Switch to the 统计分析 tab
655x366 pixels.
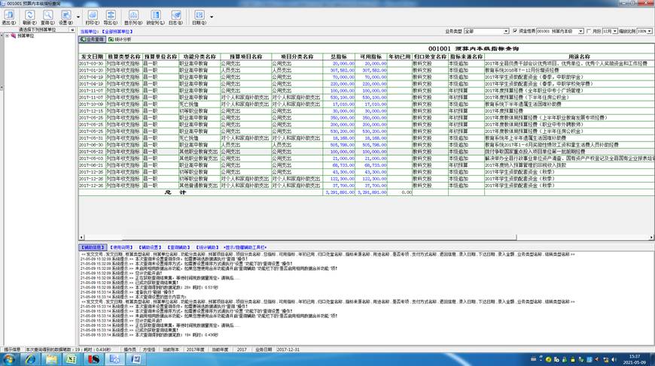click(120, 39)
